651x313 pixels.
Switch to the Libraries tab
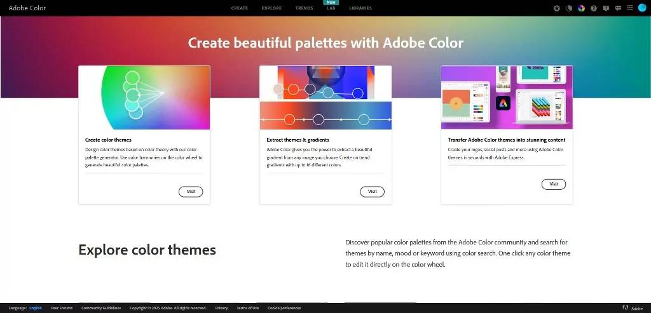pyautogui.click(x=360, y=8)
